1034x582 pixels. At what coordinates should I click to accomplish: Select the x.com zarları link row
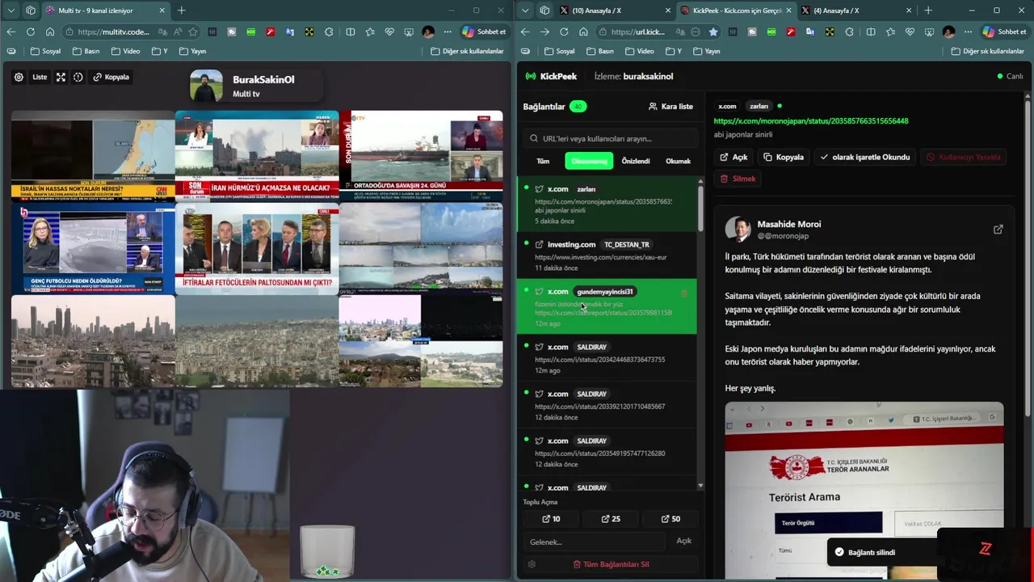click(606, 205)
